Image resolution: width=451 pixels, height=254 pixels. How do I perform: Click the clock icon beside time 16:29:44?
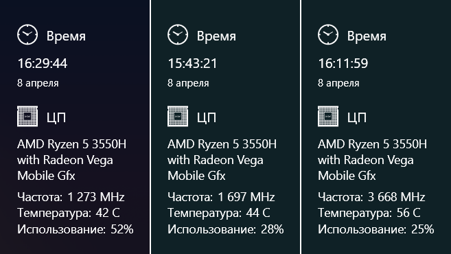27,34
